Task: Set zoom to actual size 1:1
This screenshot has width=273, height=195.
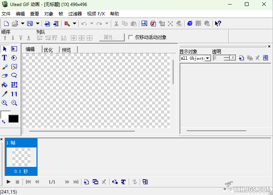Action: click(14, 94)
